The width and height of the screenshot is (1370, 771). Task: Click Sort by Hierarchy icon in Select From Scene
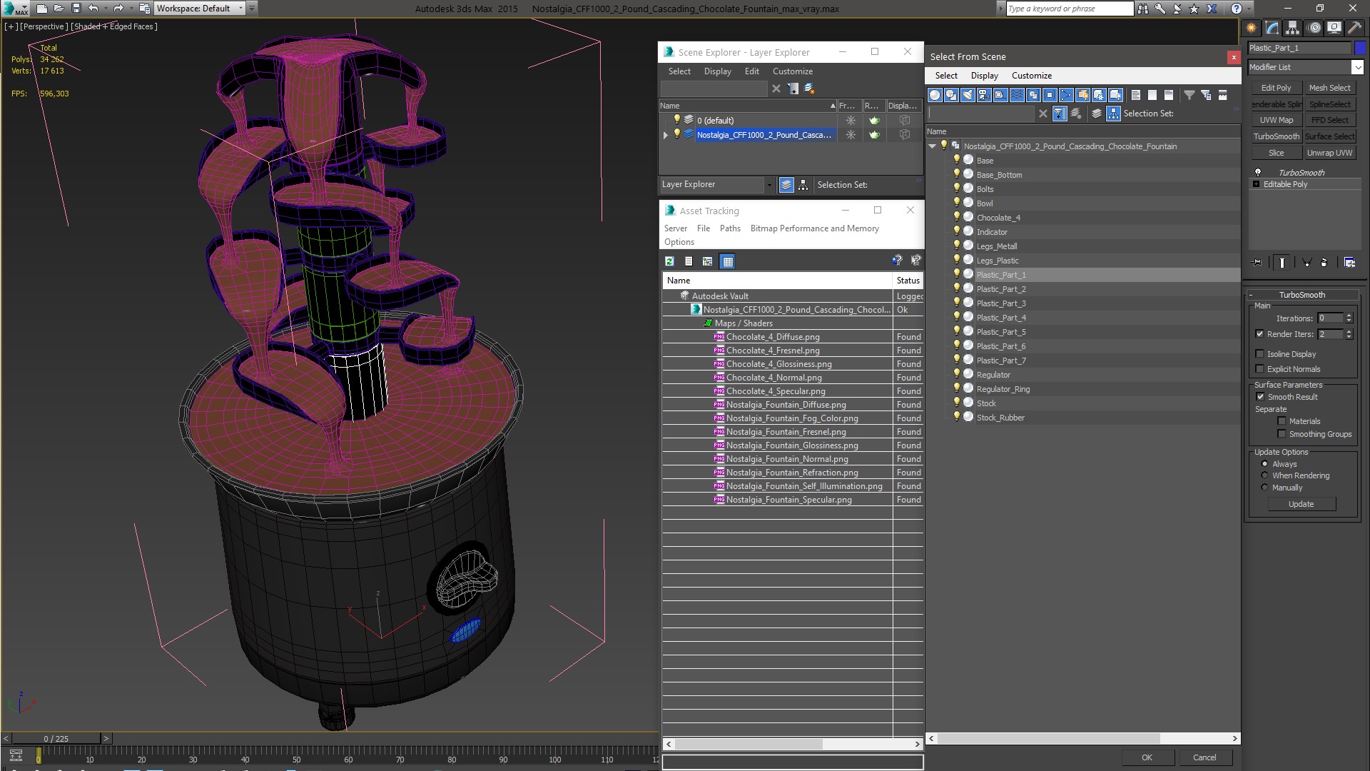click(1113, 114)
